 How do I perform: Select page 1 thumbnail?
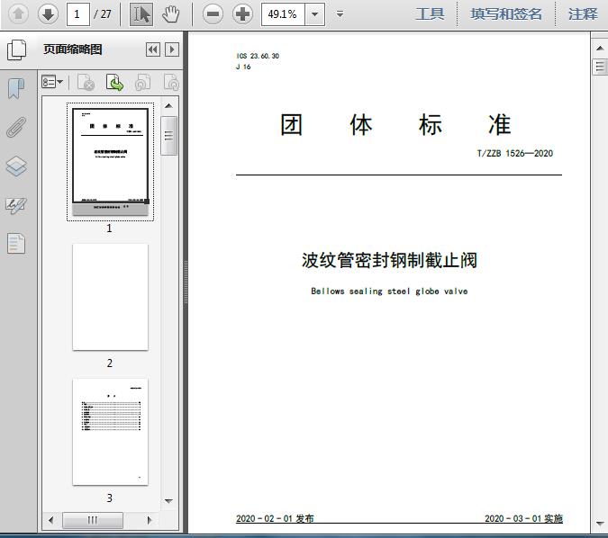tap(110, 162)
